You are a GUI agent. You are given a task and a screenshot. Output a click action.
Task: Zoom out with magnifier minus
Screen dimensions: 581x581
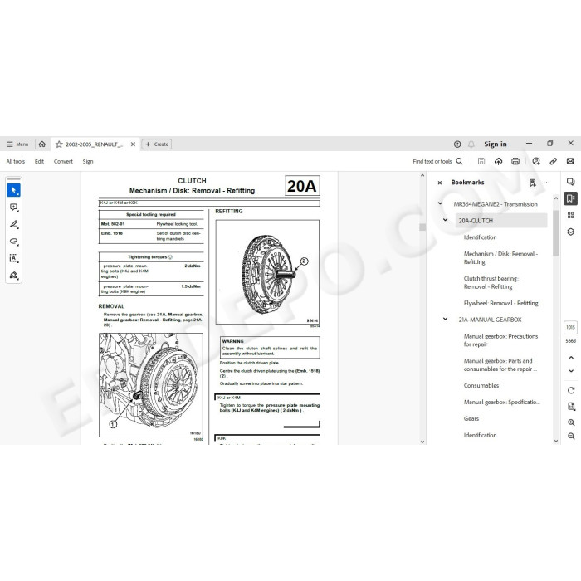(x=571, y=437)
